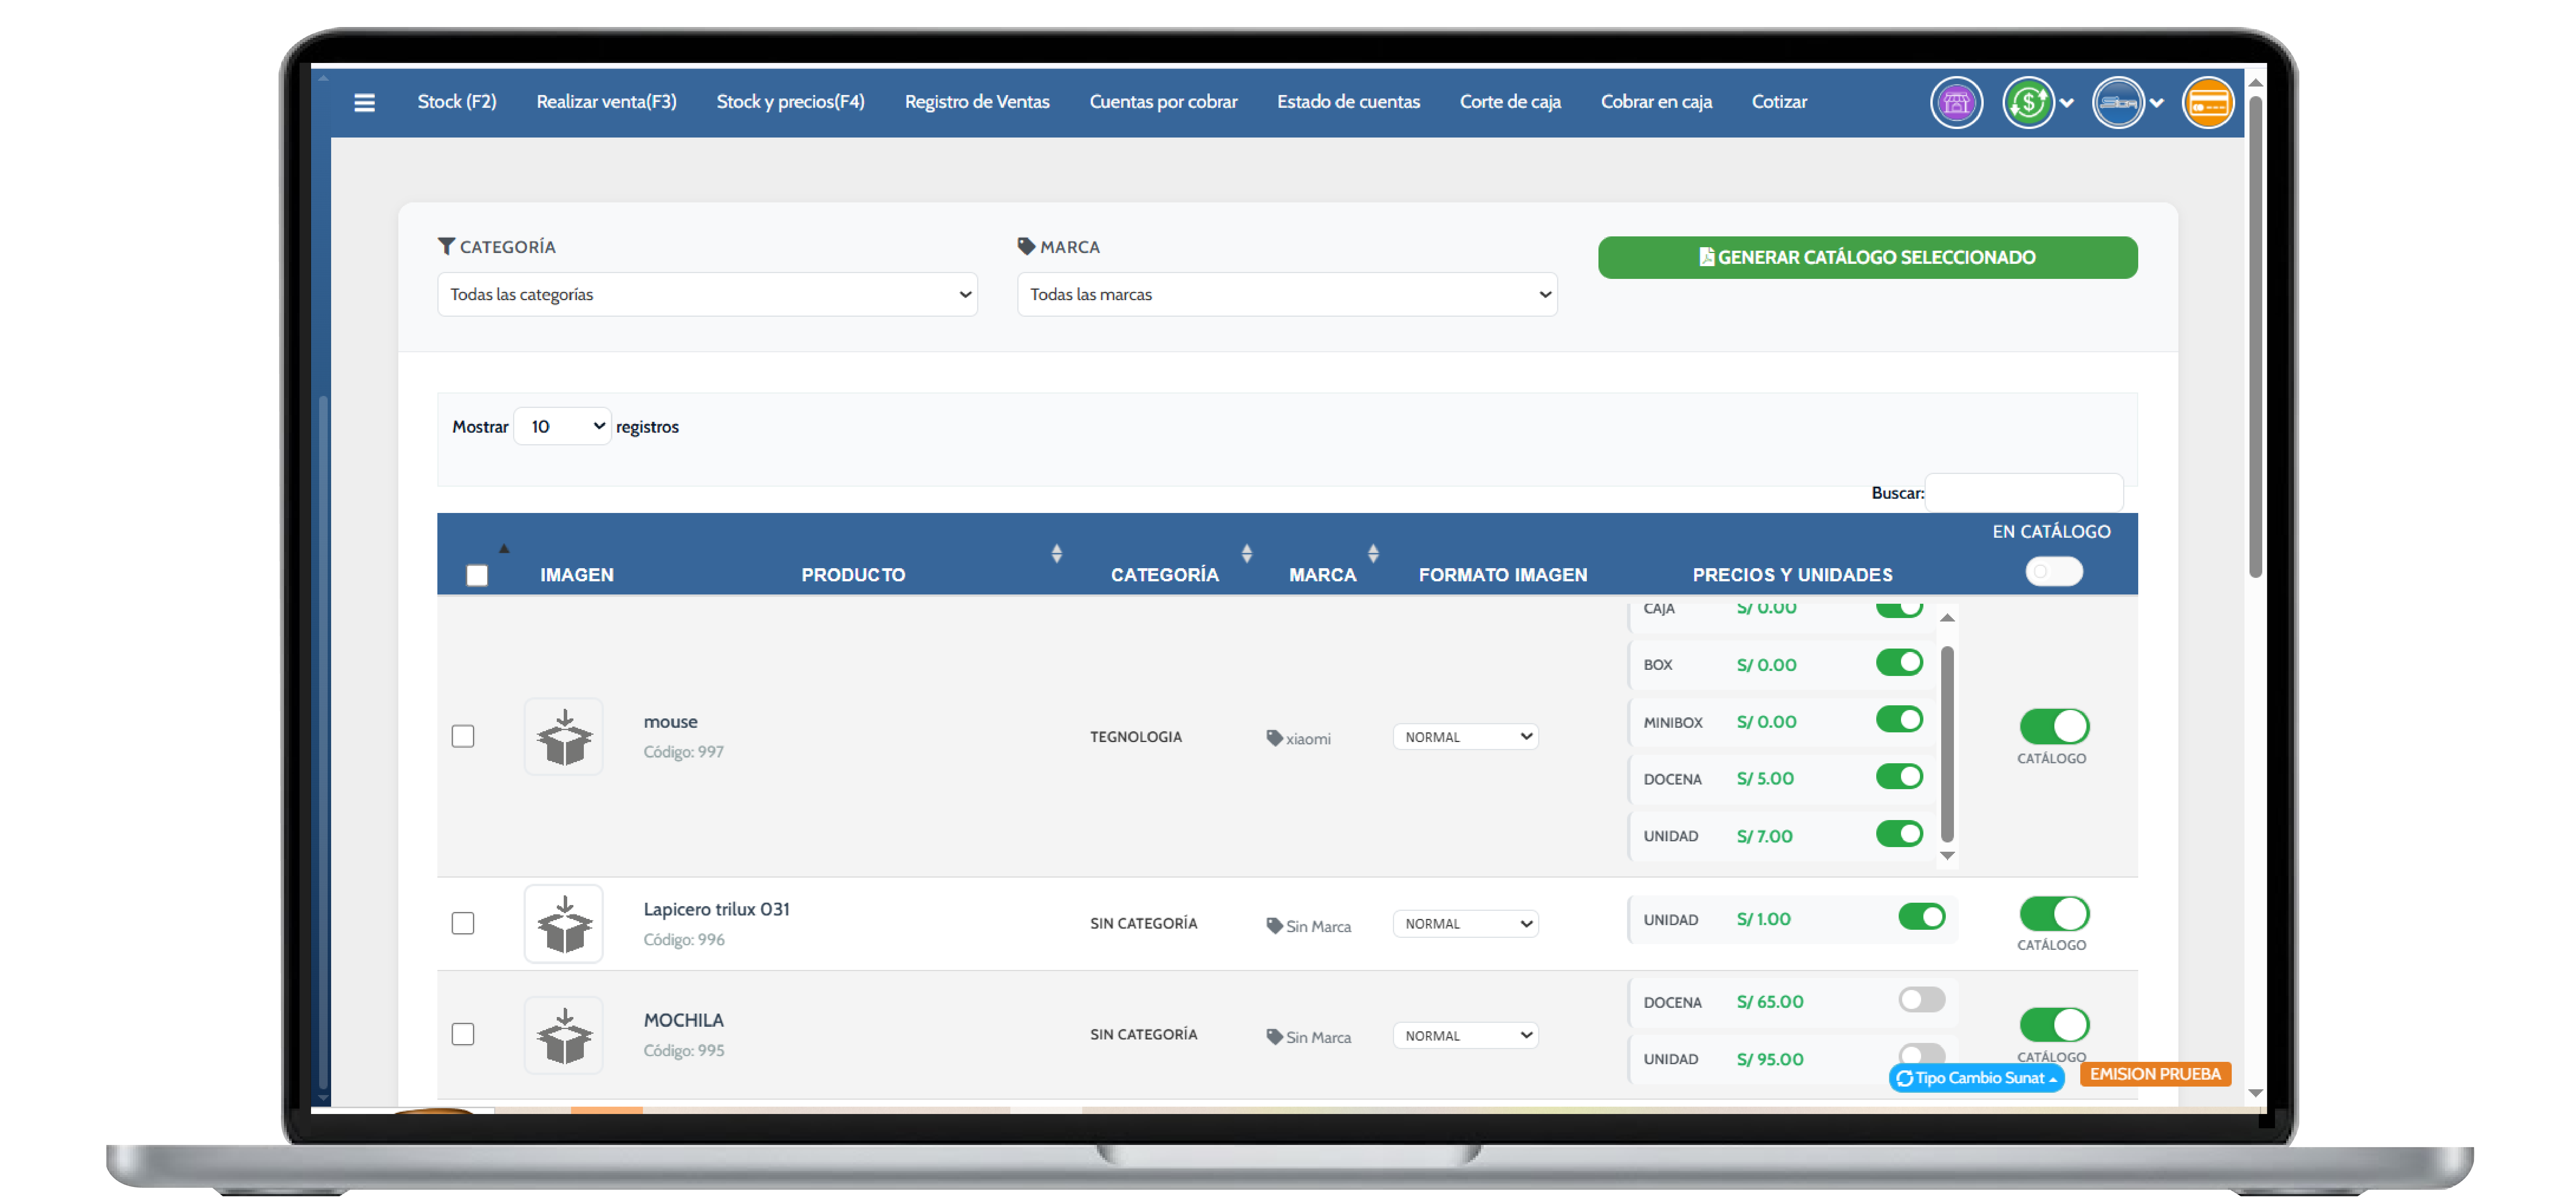Toggle mouse BOX price switch
The height and width of the screenshot is (1204, 2576).
point(1899,663)
